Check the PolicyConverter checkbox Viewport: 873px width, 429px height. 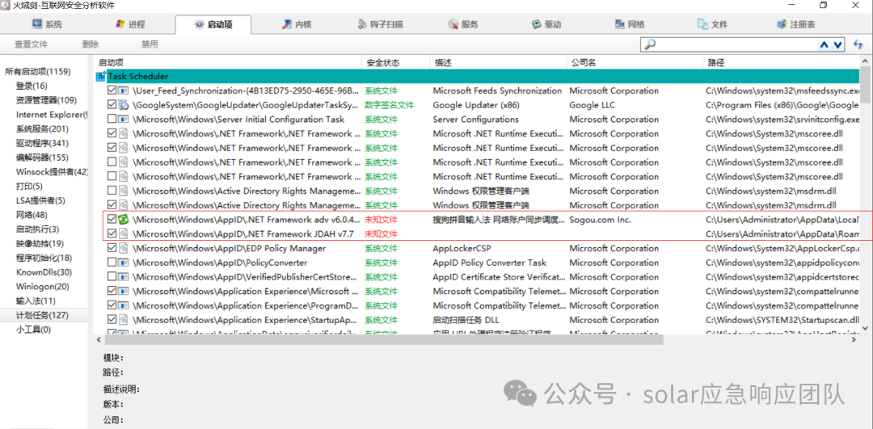(112, 263)
